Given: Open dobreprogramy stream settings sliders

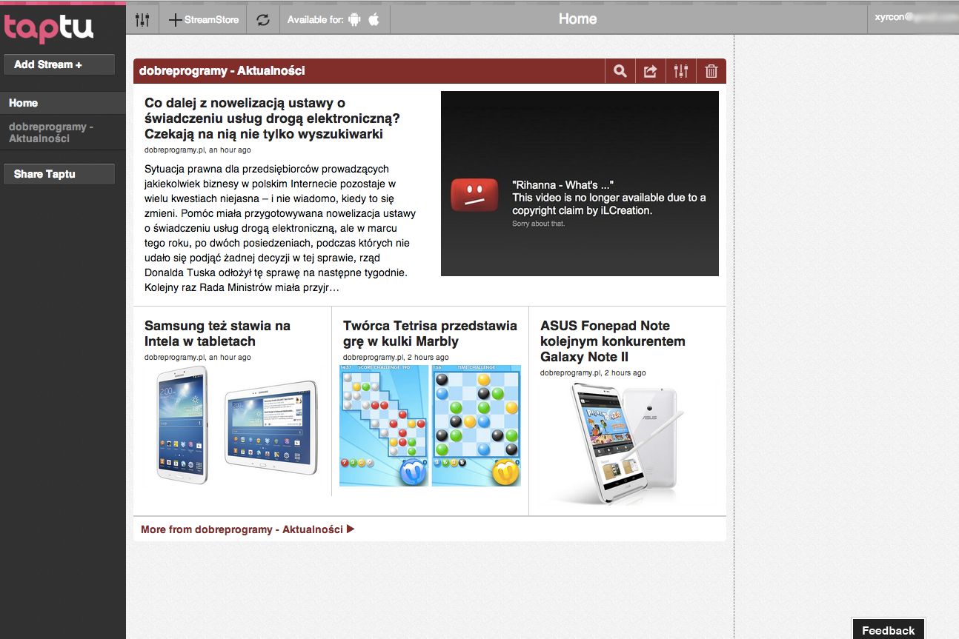Looking at the screenshot, I should pyautogui.click(x=681, y=71).
